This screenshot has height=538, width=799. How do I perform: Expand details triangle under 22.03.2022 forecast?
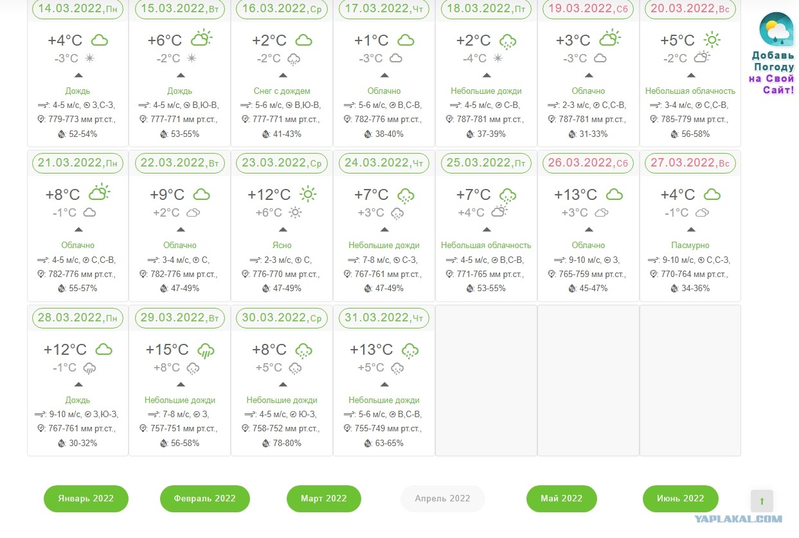[181, 229]
